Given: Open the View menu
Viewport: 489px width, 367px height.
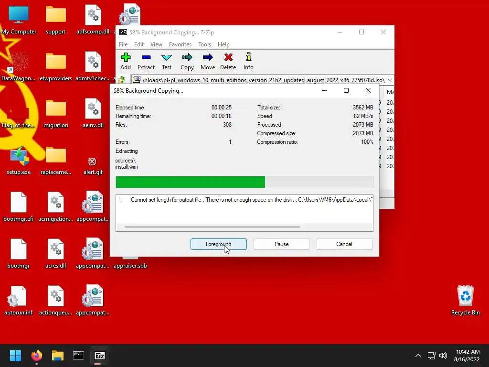Looking at the screenshot, I should [156, 44].
